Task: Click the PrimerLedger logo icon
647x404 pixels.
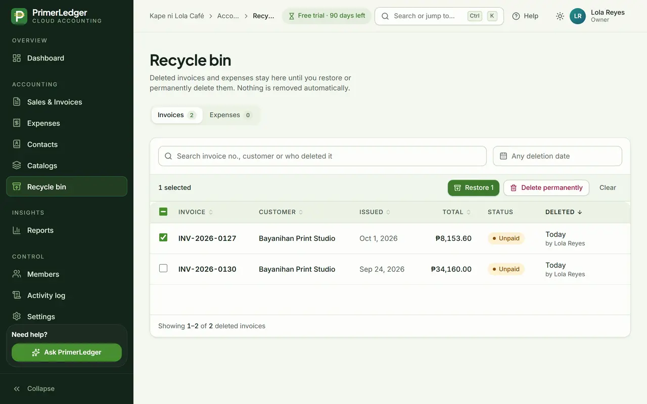Action: click(19, 16)
